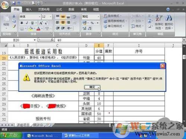This screenshot has width=186, height=139.
Task: Save the workbook from quick access toolbar
Action: coord(14,3)
